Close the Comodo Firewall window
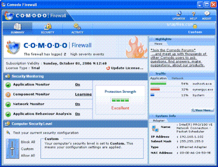Viewport: 218px width, 167px height. point(213,5)
